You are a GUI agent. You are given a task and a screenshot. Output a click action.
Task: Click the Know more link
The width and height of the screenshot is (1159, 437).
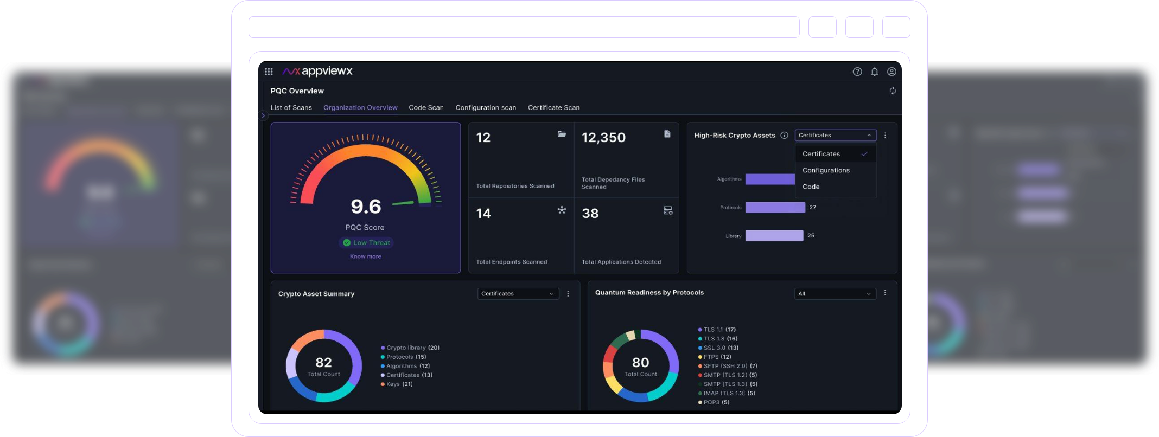pos(366,256)
